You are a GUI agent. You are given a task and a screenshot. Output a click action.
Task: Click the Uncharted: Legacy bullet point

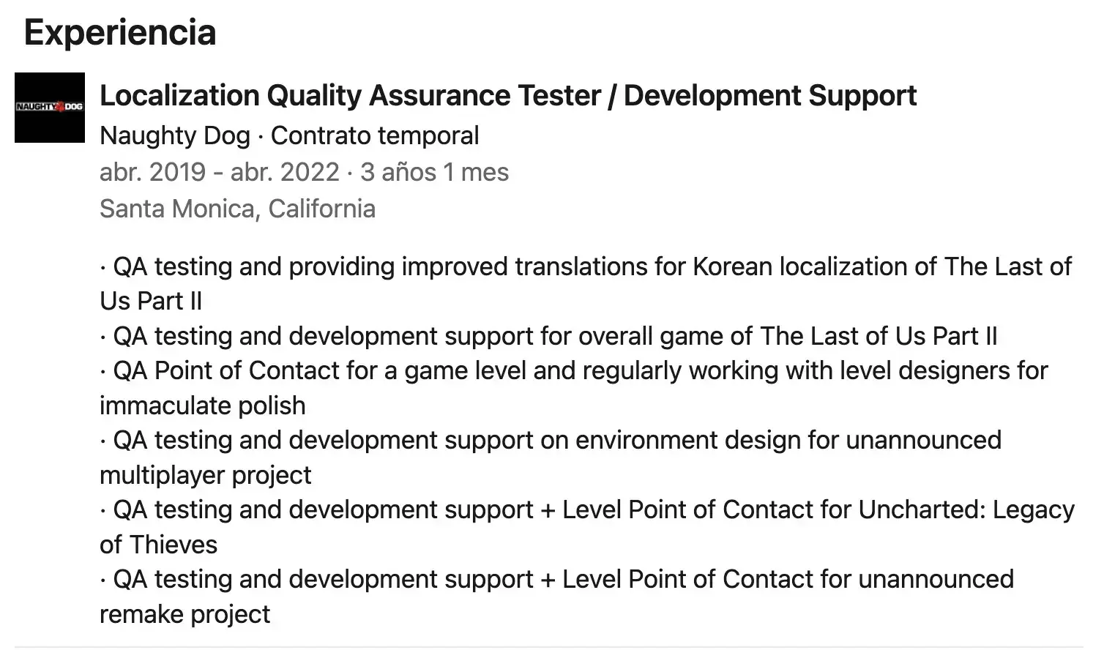(x=587, y=509)
